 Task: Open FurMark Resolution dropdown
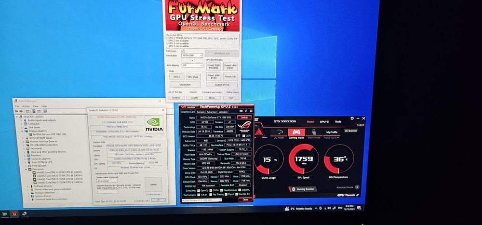(x=192, y=55)
